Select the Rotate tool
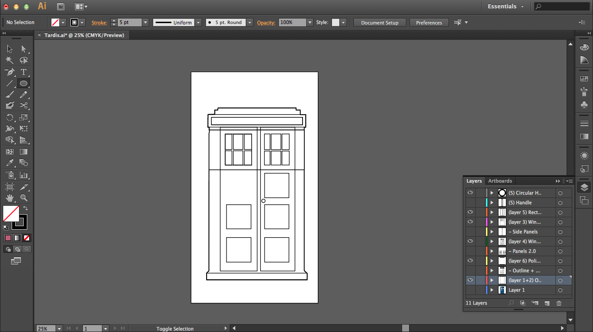Screen dimensions: 593x332 tap(10, 117)
